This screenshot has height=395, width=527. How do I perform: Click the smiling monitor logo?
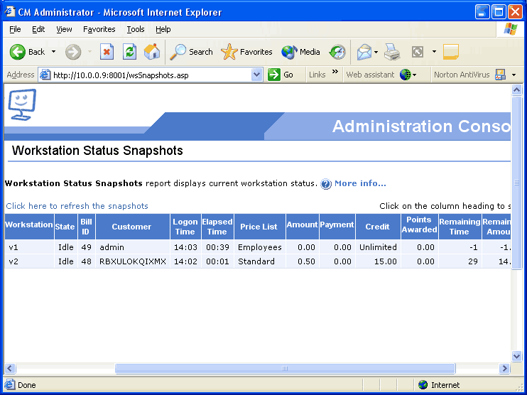[22, 104]
